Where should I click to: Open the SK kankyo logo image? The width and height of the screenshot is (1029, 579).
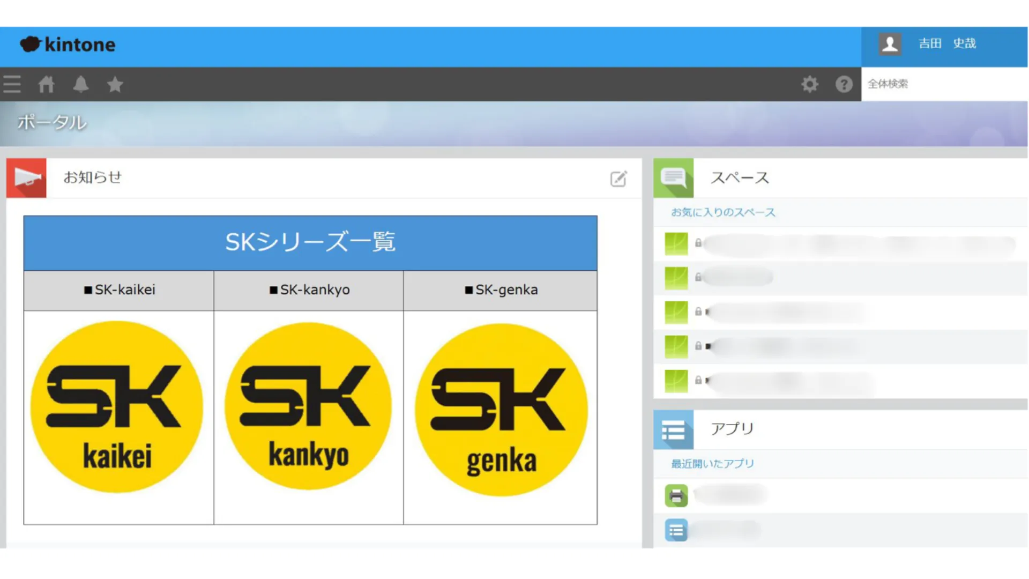click(308, 406)
